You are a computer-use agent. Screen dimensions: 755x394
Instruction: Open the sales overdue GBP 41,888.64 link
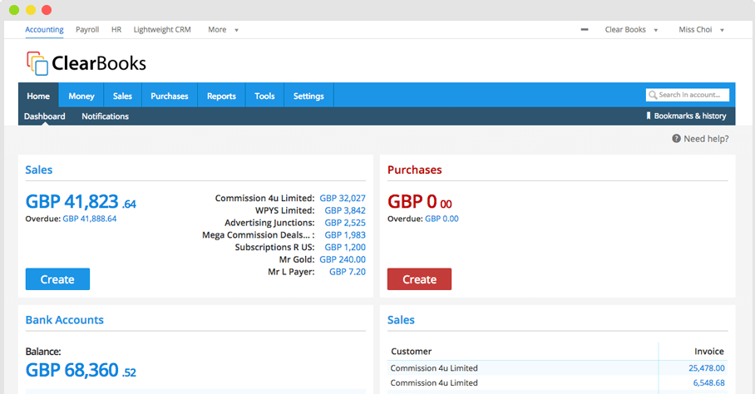pos(90,219)
